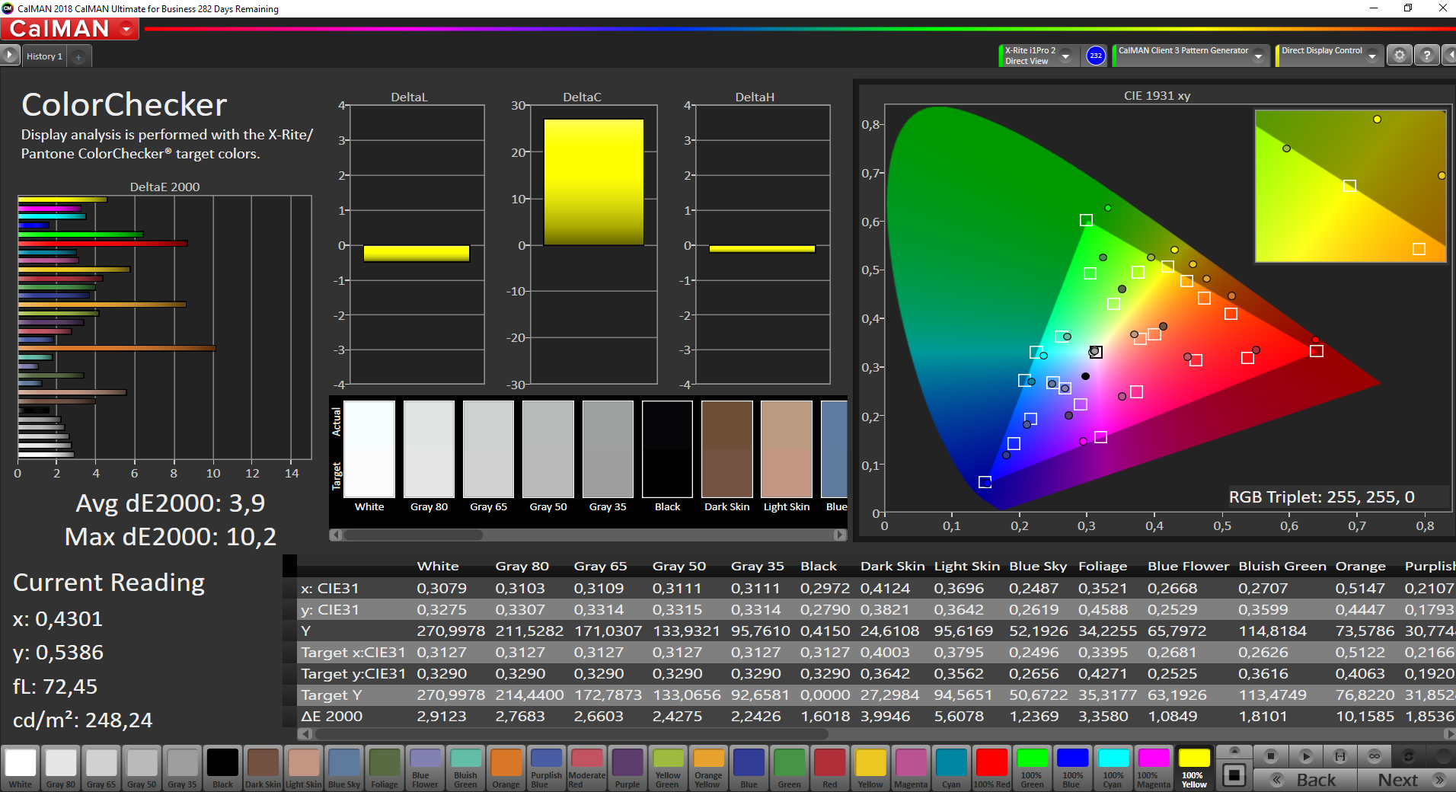Click the CalMAN logo menu button

[x=69, y=29]
